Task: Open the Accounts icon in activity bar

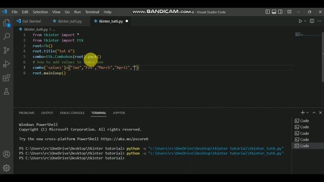Action: coord(7,154)
